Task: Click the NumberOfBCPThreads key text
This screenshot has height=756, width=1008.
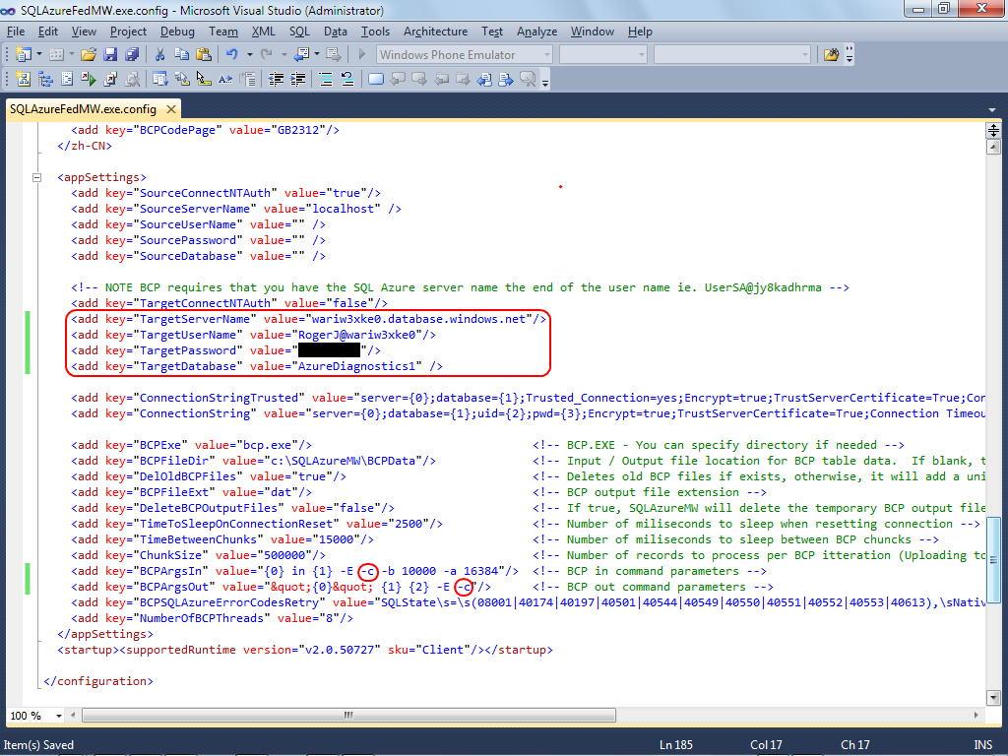Action: [202, 618]
